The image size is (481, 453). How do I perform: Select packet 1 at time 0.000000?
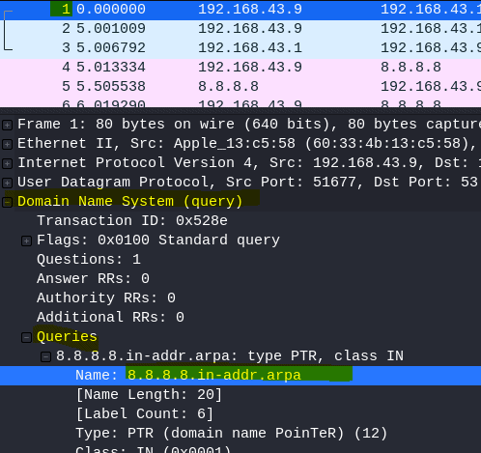[240, 10]
